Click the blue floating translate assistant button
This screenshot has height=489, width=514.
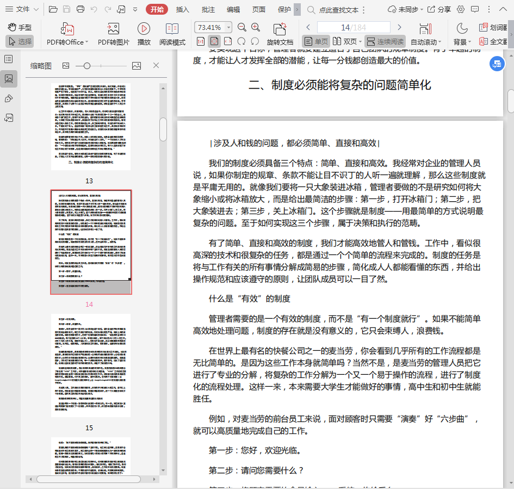[497, 64]
